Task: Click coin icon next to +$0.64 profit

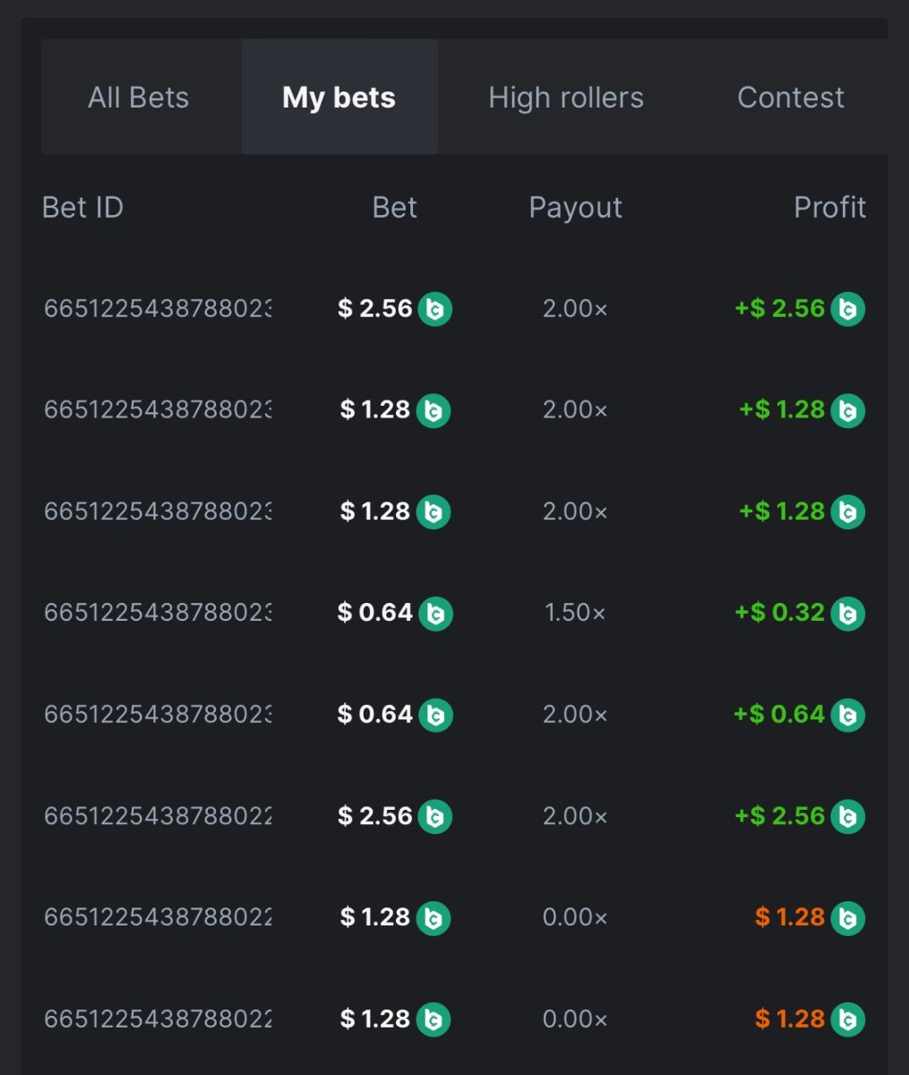Action: tap(847, 715)
